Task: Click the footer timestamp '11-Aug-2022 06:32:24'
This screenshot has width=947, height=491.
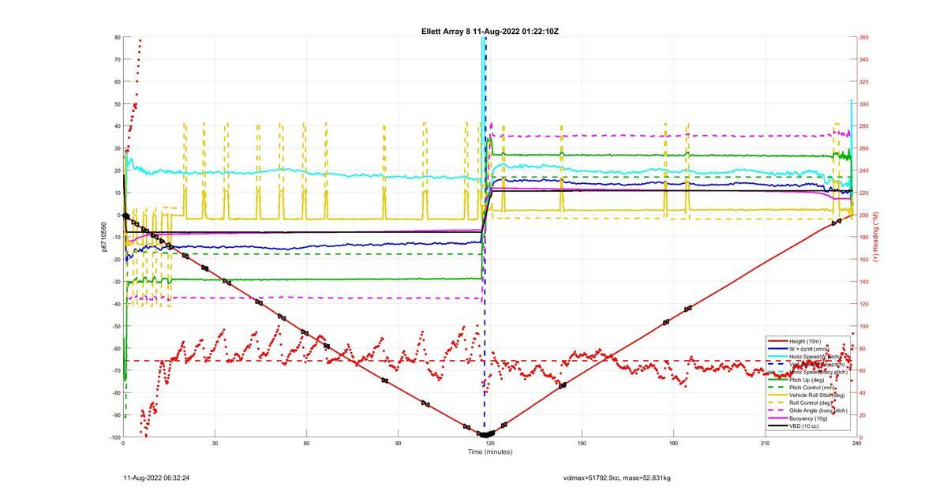Action: tap(156, 478)
